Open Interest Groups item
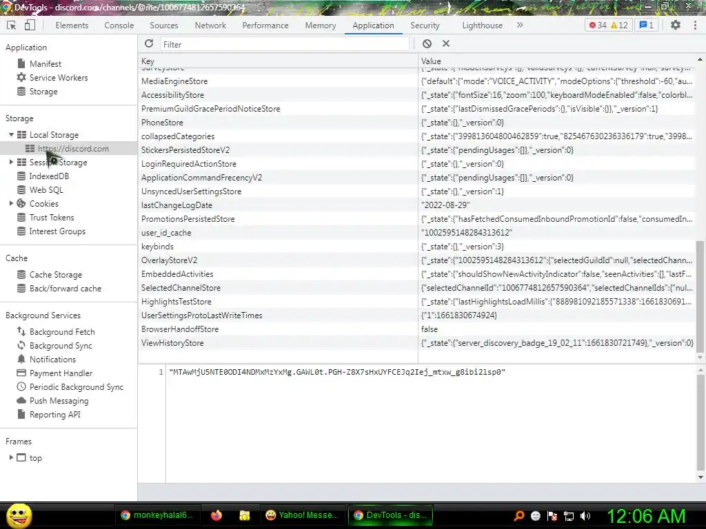The width and height of the screenshot is (706, 529). [x=57, y=231]
